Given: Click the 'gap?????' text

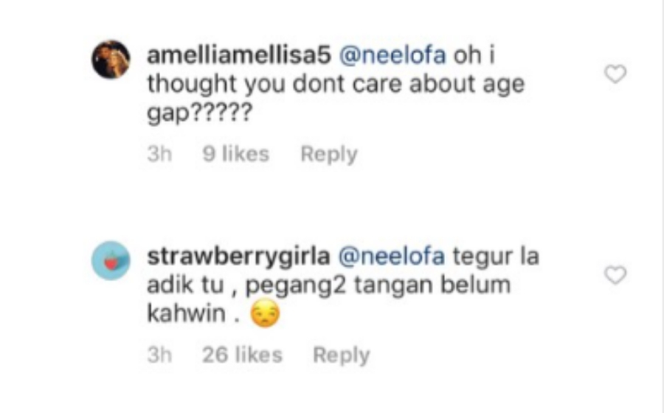Looking at the screenshot, I should [x=199, y=114].
